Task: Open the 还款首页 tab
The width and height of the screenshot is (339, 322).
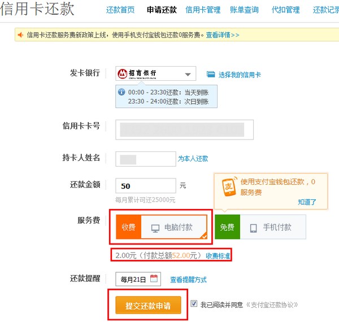Action: pos(120,10)
